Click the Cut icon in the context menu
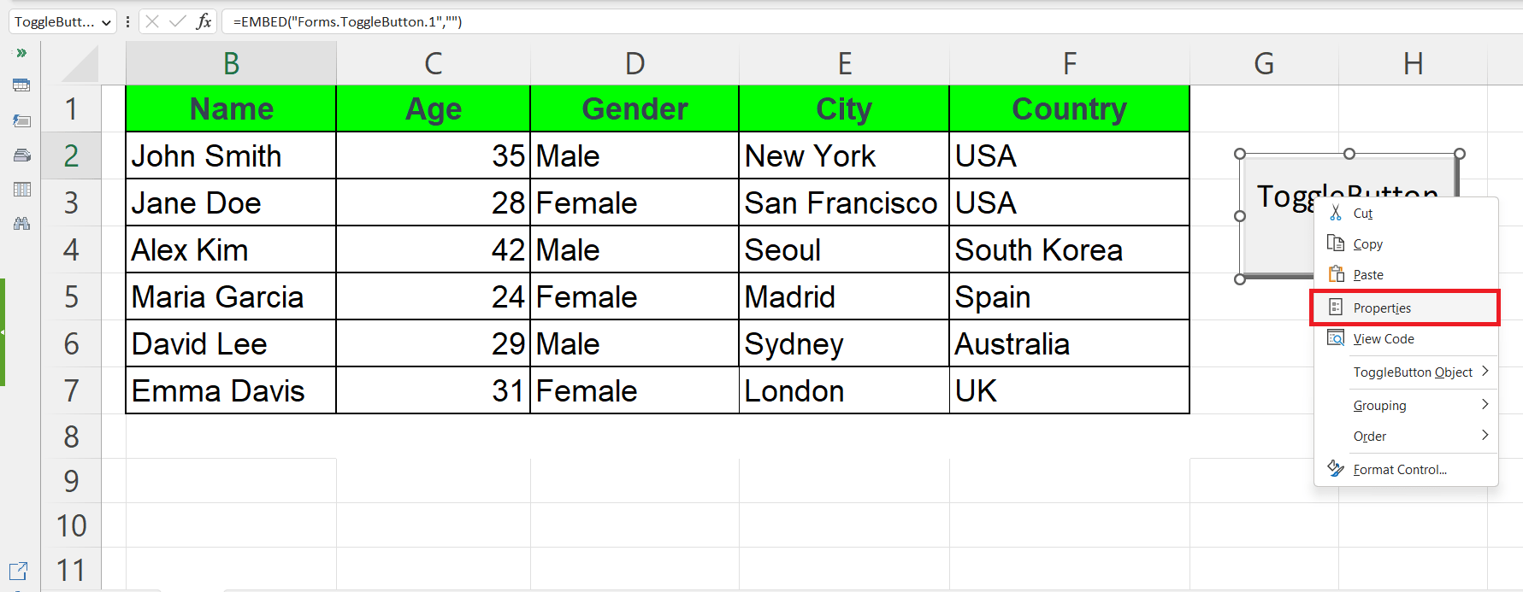The height and width of the screenshot is (592, 1523). 1335,213
